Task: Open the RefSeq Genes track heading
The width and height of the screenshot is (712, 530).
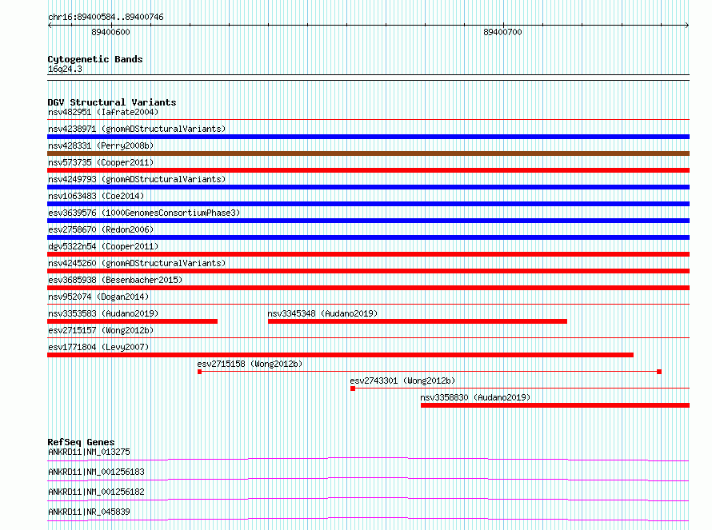Action: 81,442
